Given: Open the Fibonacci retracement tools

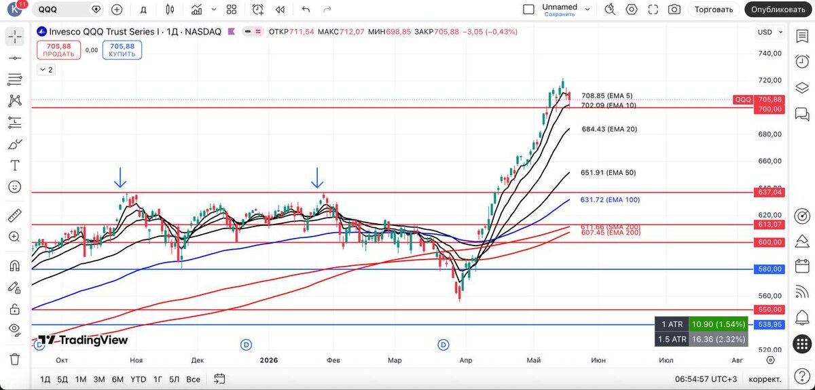Looking at the screenshot, I should (15, 79).
